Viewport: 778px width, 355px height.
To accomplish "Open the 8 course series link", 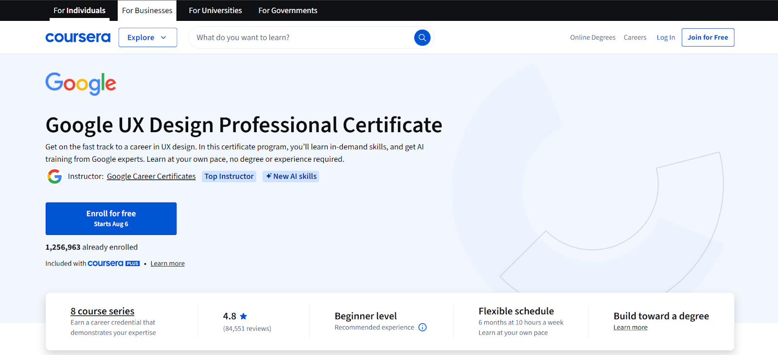I will (x=102, y=311).
